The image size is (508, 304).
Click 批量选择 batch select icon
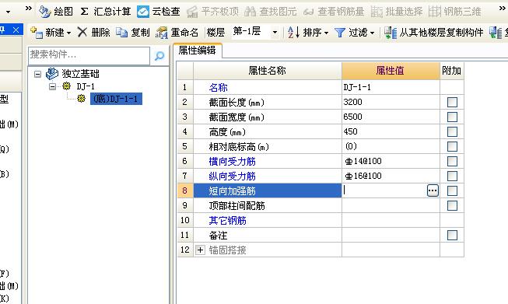pyautogui.click(x=377, y=12)
